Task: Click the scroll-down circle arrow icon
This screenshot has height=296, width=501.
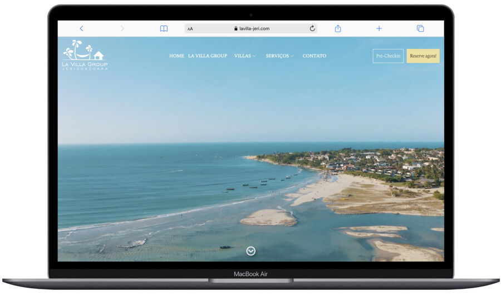Action: [x=251, y=251]
